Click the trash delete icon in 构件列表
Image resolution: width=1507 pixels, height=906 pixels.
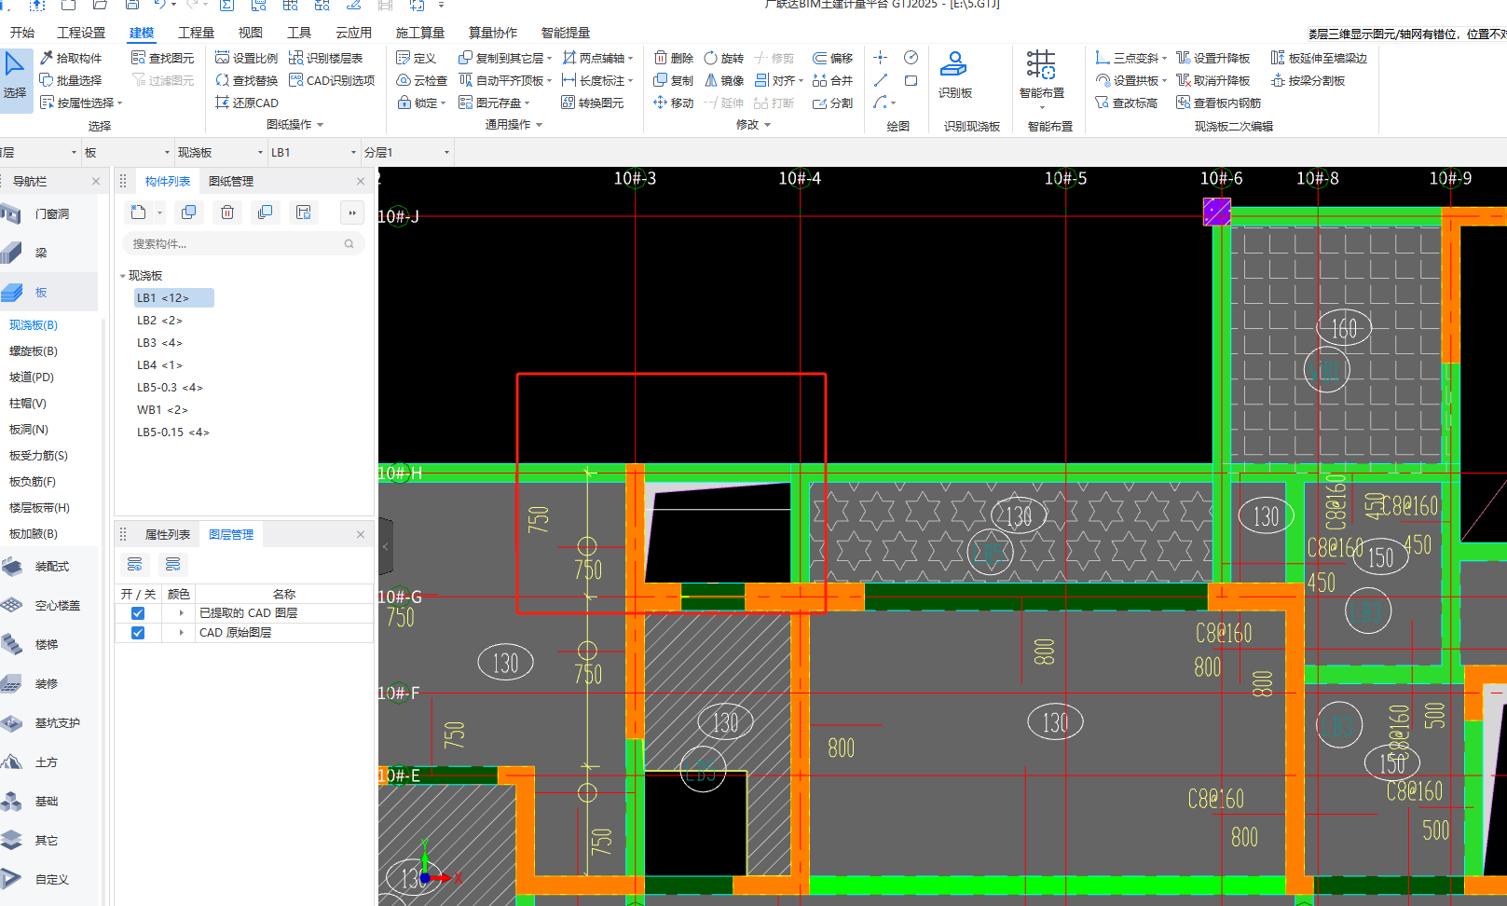(227, 213)
